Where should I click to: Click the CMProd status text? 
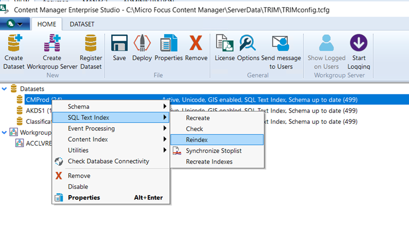point(260,99)
